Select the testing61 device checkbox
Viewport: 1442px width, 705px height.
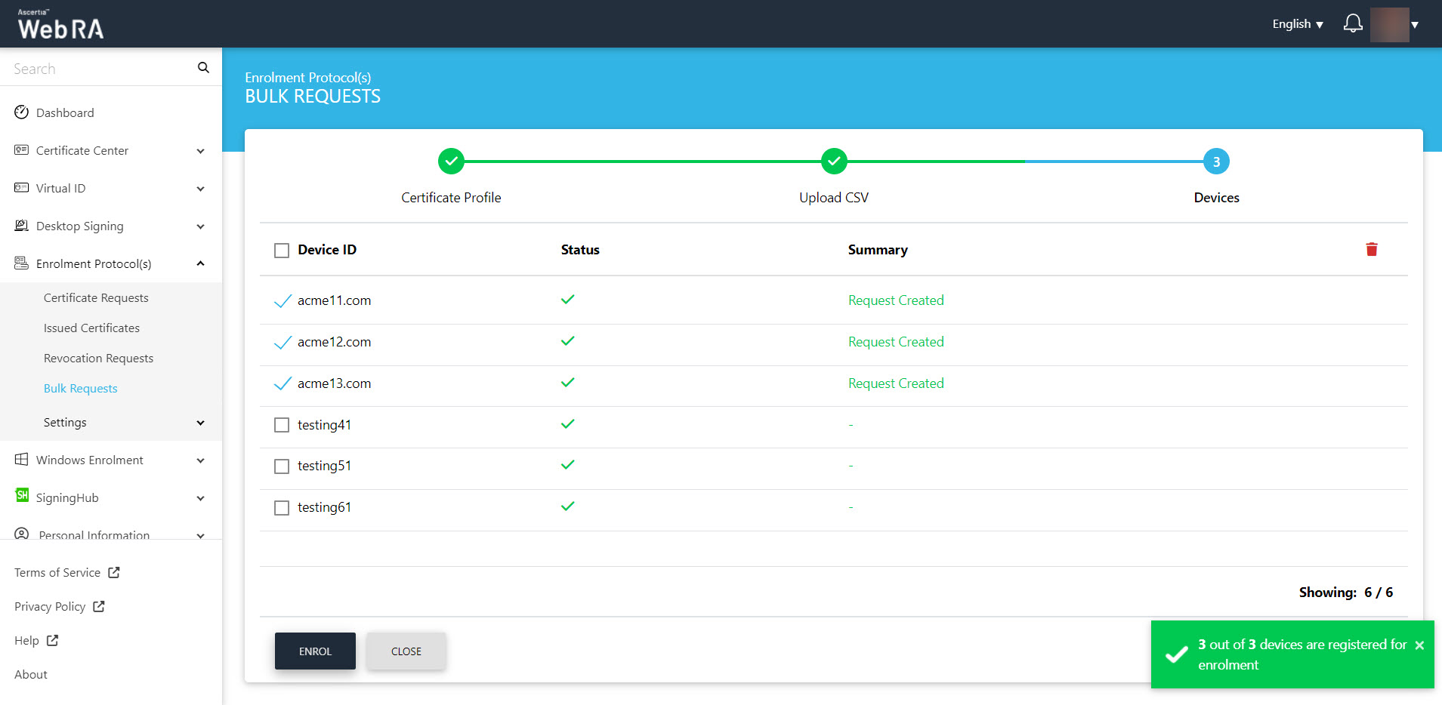click(282, 508)
